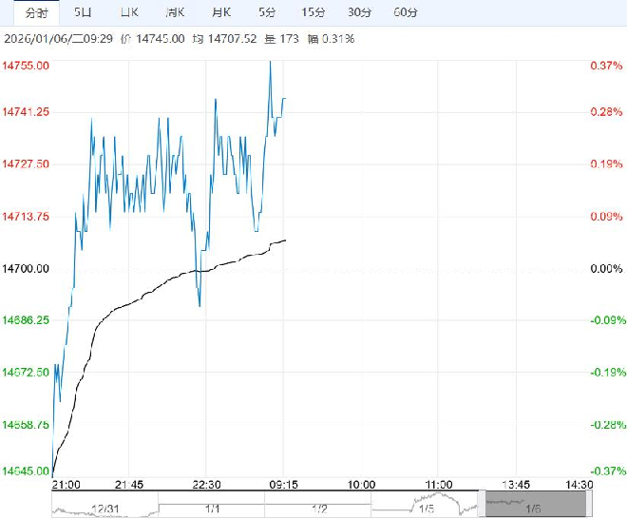Screen dimensions: 627x519
Task: Select the 60分 interval tab
Action: pyautogui.click(x=405, y=12)
